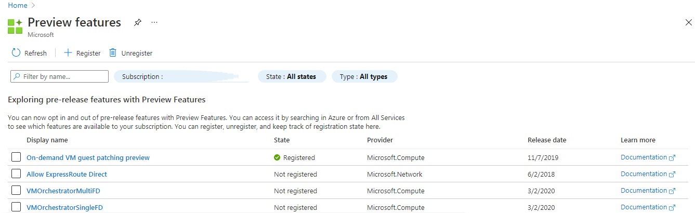Open Allow ExpressRoute Direct feature
Viewport: 695px width, 213px height.
point(67,174)
